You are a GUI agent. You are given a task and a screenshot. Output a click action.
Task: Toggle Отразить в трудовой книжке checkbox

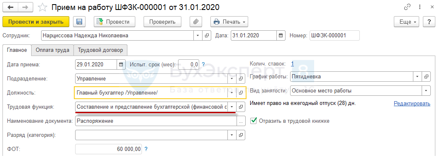[253, 121]
